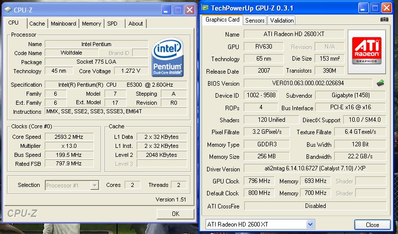Switch to the Sensors tab in GPU-Z
The image size is (398, 234).
click(x=255, y=21)
